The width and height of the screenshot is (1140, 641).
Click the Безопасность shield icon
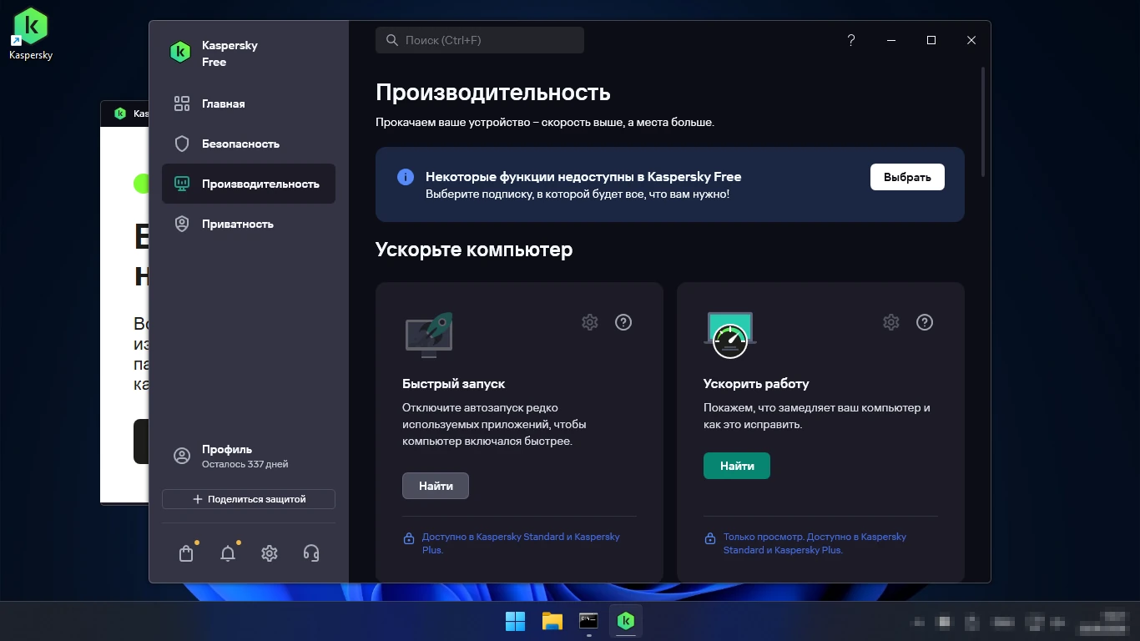182,144
